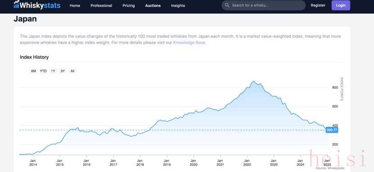Open the Home menu item
The image size is (374, 172).
click(x=75, y=5)
